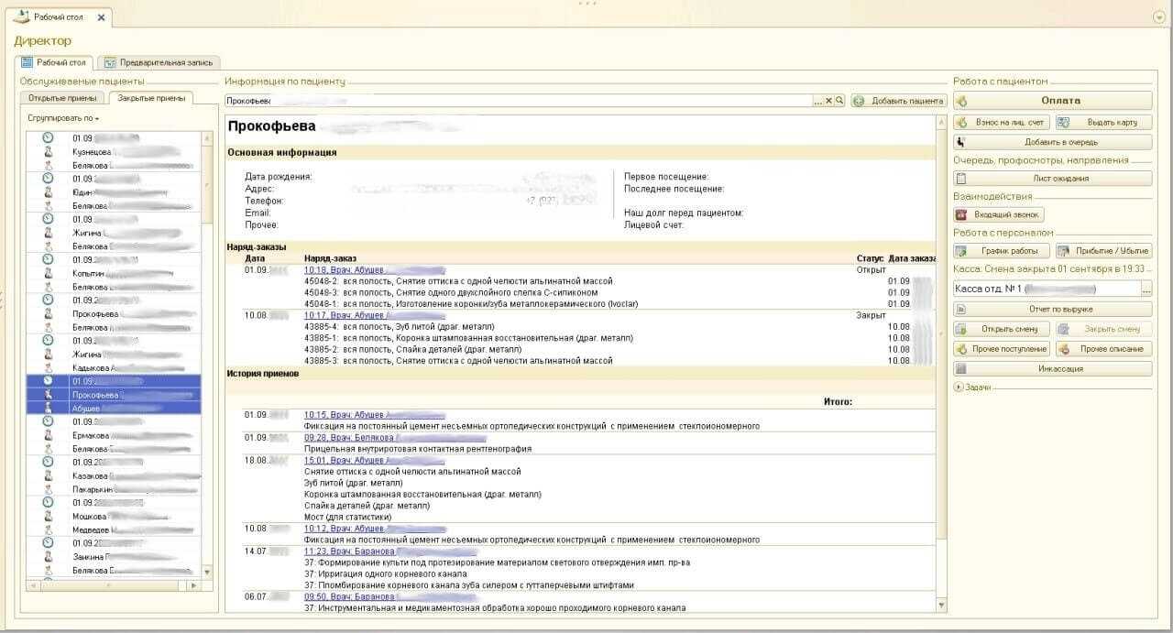This screenshot has width=1173, height=633.
Task: Click the magnifier icon in patient search field
Action: point(839,101)
